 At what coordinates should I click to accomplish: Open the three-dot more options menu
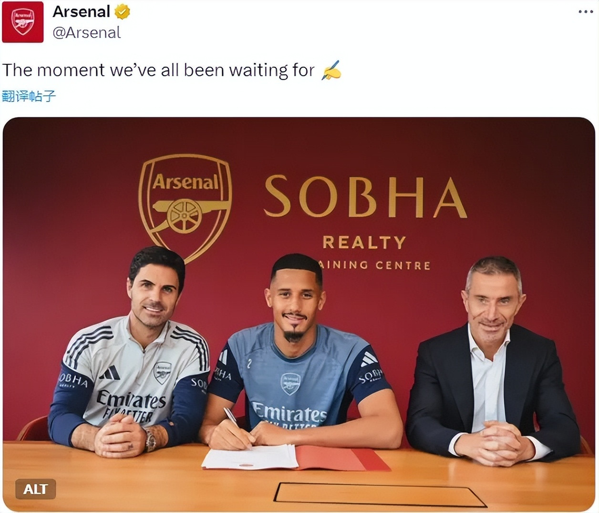(x=585, y=11)
